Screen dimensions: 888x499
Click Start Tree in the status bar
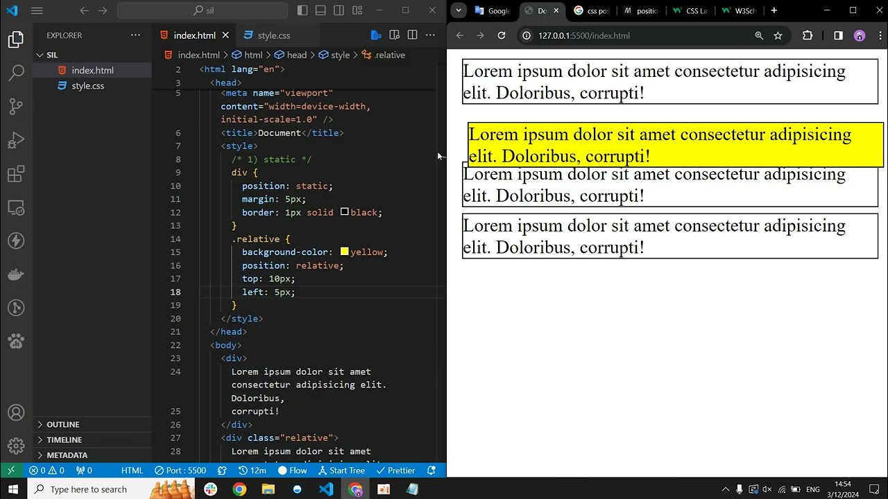point(341,471)
